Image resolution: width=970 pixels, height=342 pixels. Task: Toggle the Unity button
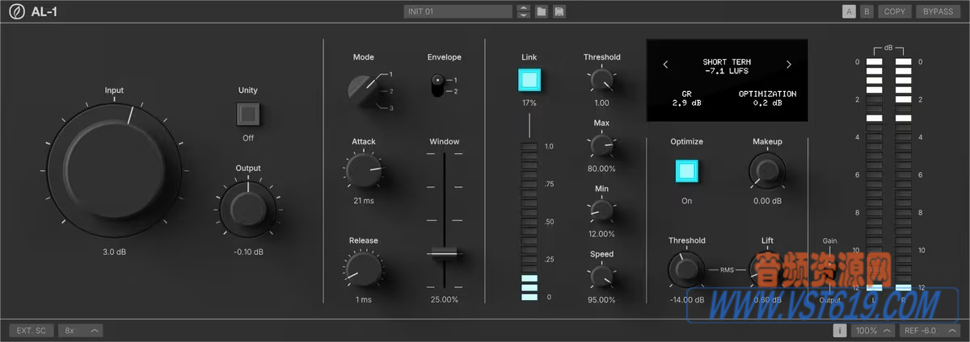pyautogui.click(x=248, y=115)
